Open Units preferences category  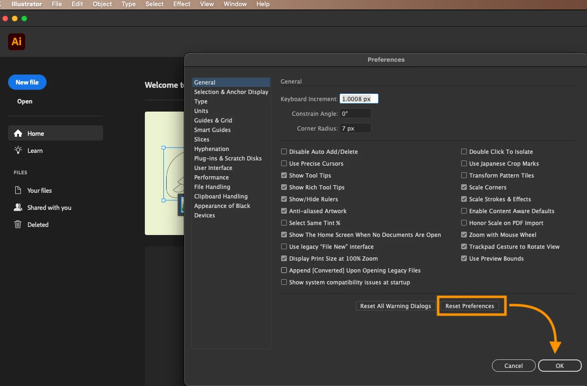[x=231, y=111]
